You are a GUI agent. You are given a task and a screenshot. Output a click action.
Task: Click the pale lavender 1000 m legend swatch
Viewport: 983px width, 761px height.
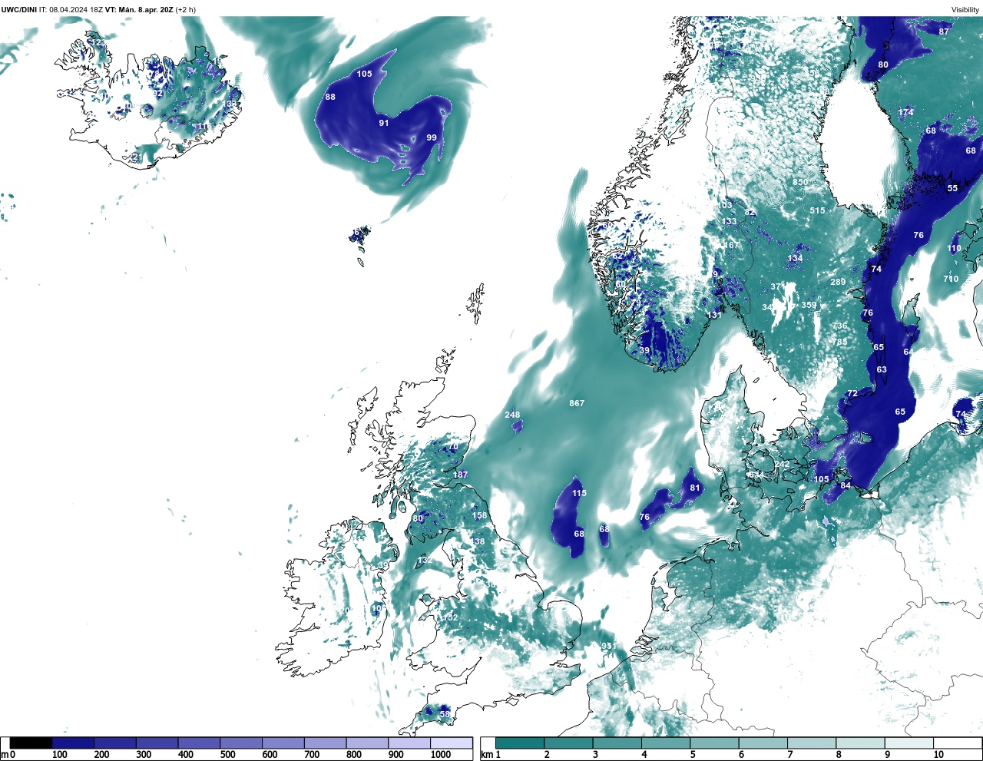click(451, 743)
